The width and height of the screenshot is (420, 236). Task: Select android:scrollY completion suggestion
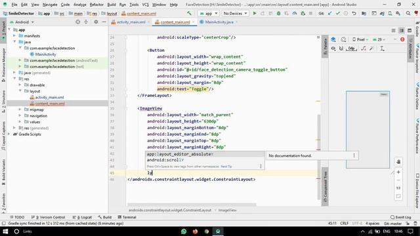click(205, 160)
